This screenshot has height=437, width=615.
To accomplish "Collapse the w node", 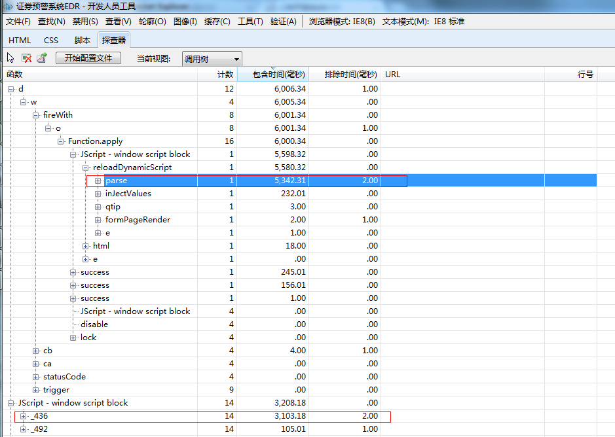I will pyautogui.click(x=23, y=102).
